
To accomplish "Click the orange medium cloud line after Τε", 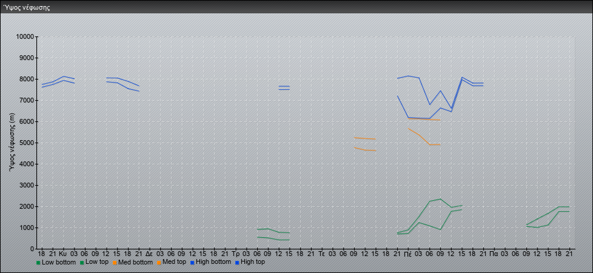I will (365, 138).
